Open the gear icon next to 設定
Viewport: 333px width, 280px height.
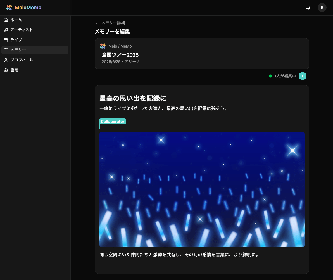(x=6, y=70)
